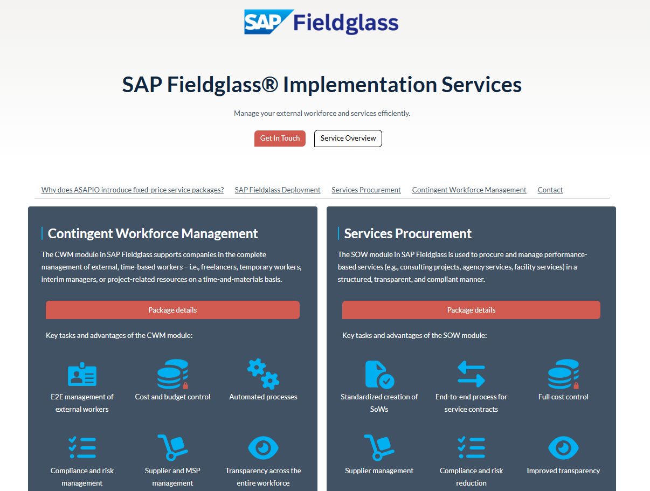
Task: Open the Service Overview button
Action: tap(348, 139)
